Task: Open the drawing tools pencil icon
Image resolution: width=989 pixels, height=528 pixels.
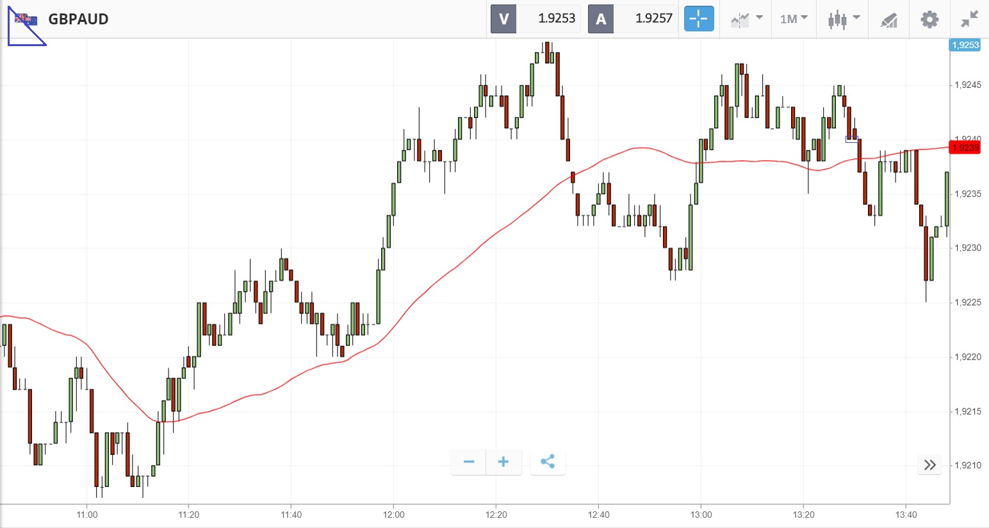Action: coord(888,20)
